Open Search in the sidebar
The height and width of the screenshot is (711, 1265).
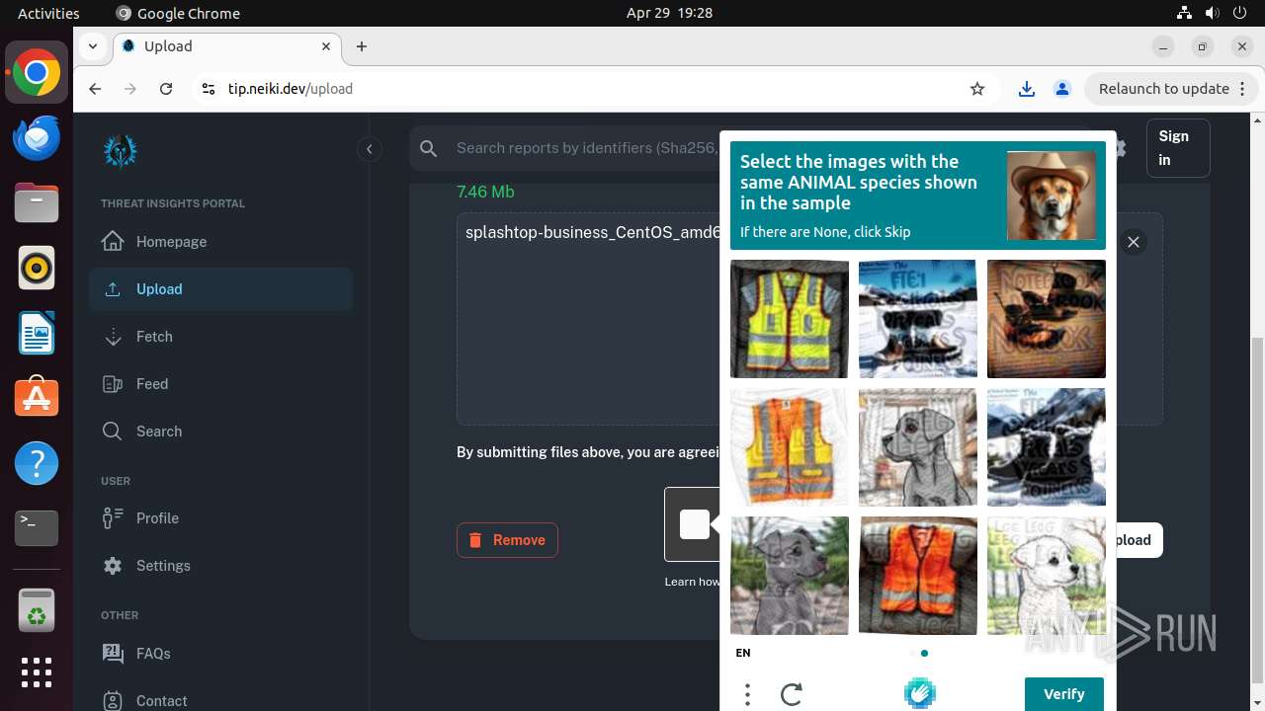(220, 432)
